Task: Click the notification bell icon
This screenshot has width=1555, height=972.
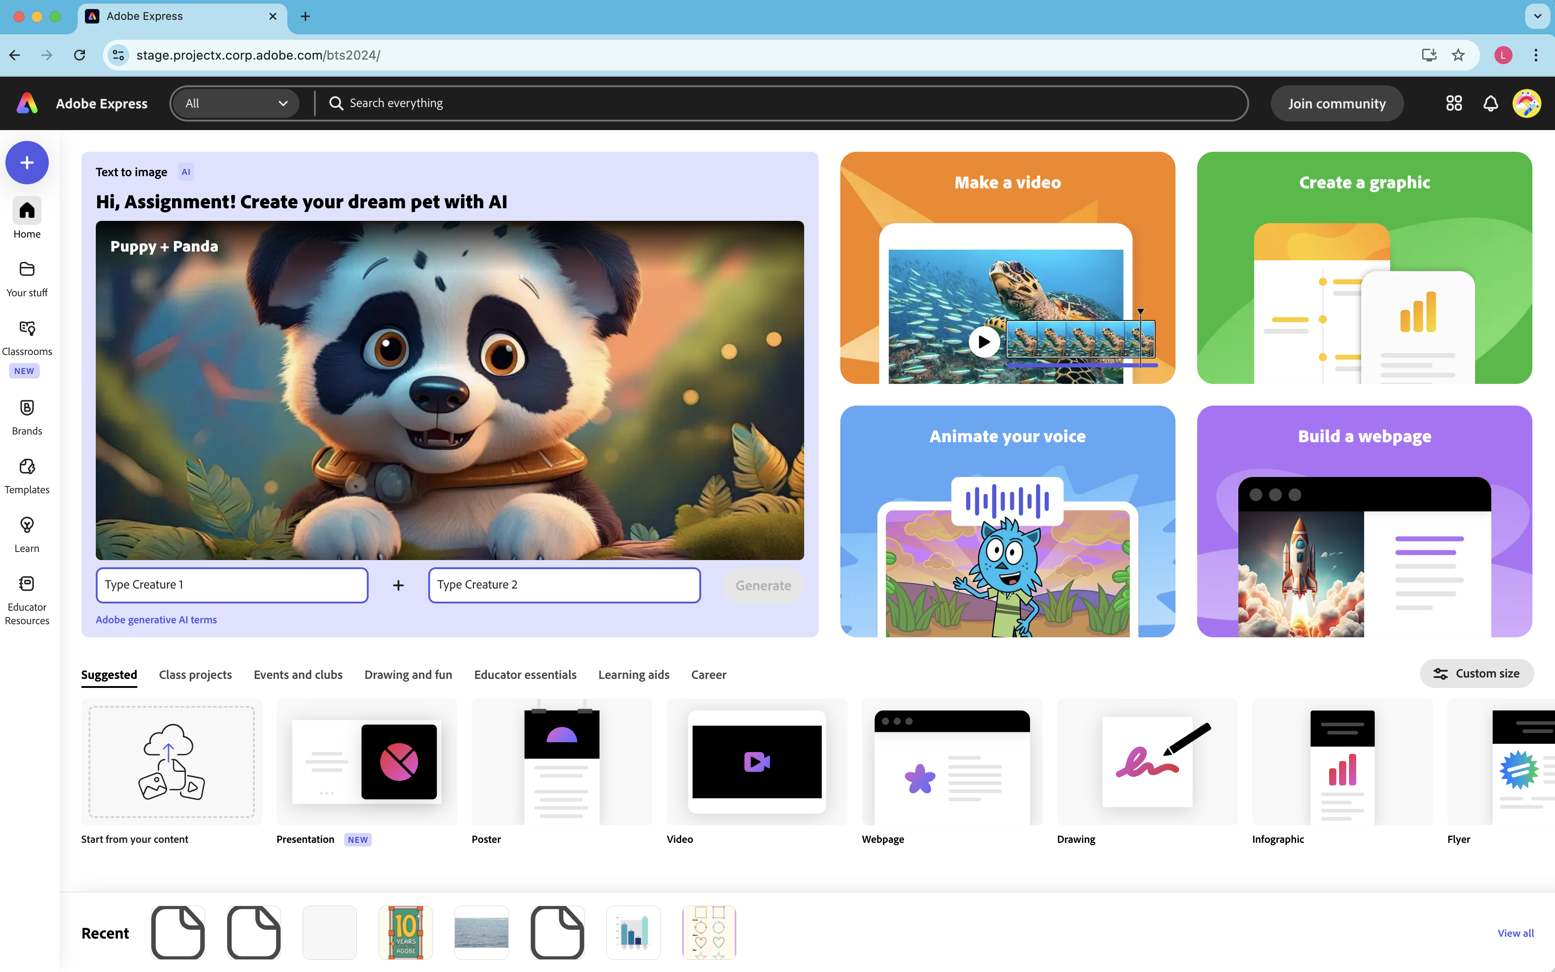Action: click(x=1490, y=103)
